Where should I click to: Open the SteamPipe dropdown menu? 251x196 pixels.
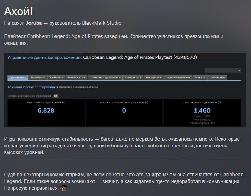38,77
